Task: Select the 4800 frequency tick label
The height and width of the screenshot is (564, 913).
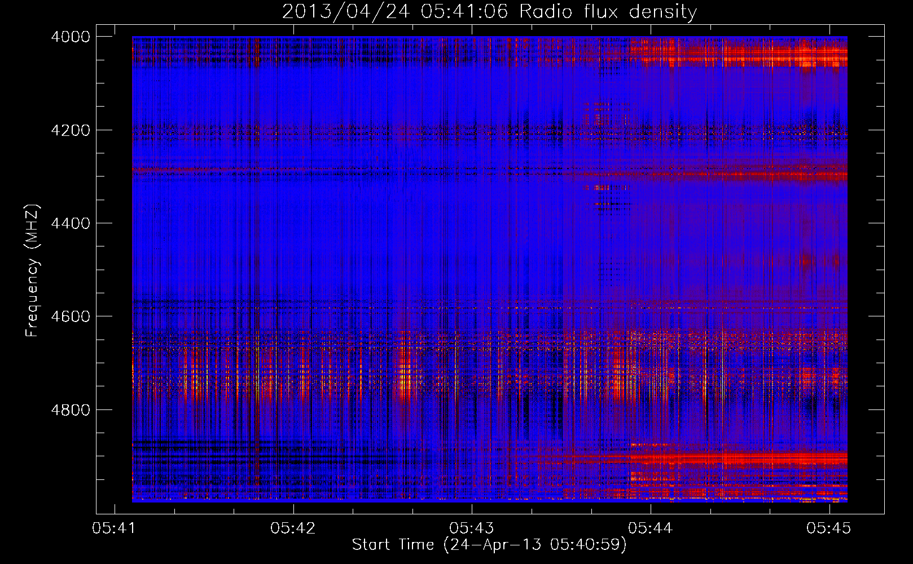Action: tap(71, 410)
